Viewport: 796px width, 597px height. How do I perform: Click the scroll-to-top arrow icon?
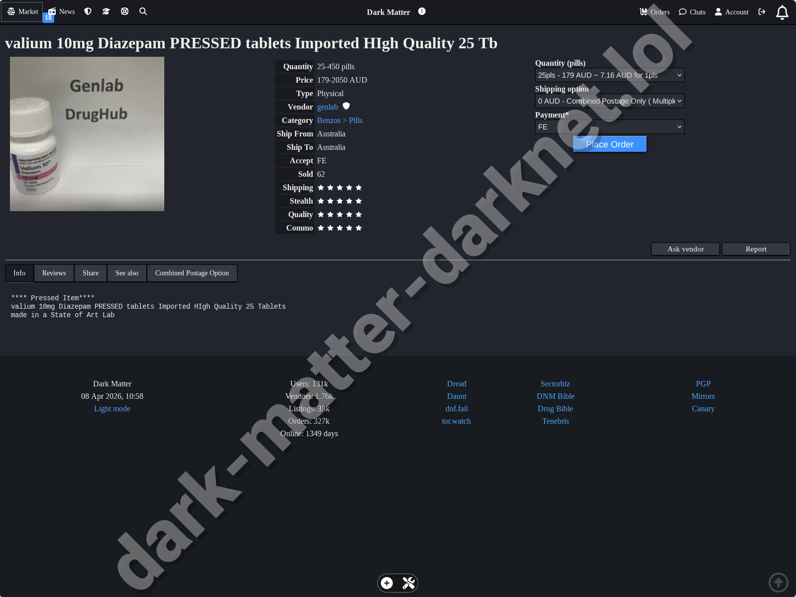point(779,582)
